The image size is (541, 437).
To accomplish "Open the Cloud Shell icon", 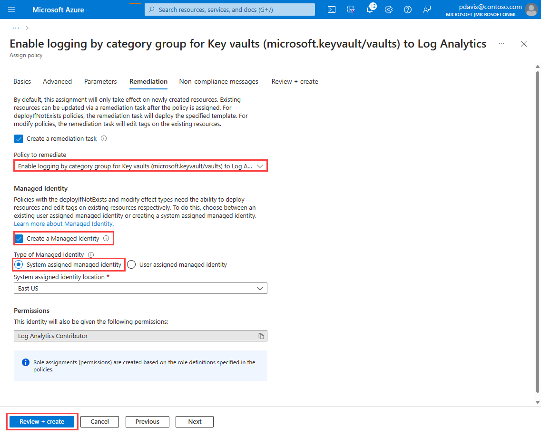I will tap(331, 10).
